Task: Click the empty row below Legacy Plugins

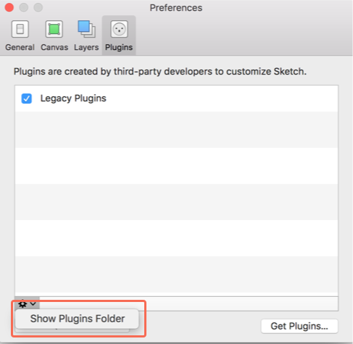Action: point(176,130)
